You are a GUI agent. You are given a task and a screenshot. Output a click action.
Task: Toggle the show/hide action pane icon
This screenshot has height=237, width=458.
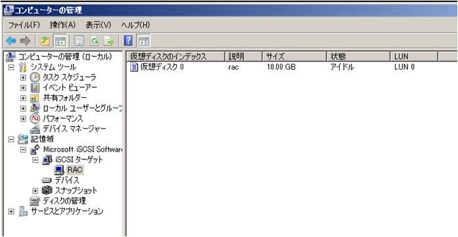click(x=143, y=41)
